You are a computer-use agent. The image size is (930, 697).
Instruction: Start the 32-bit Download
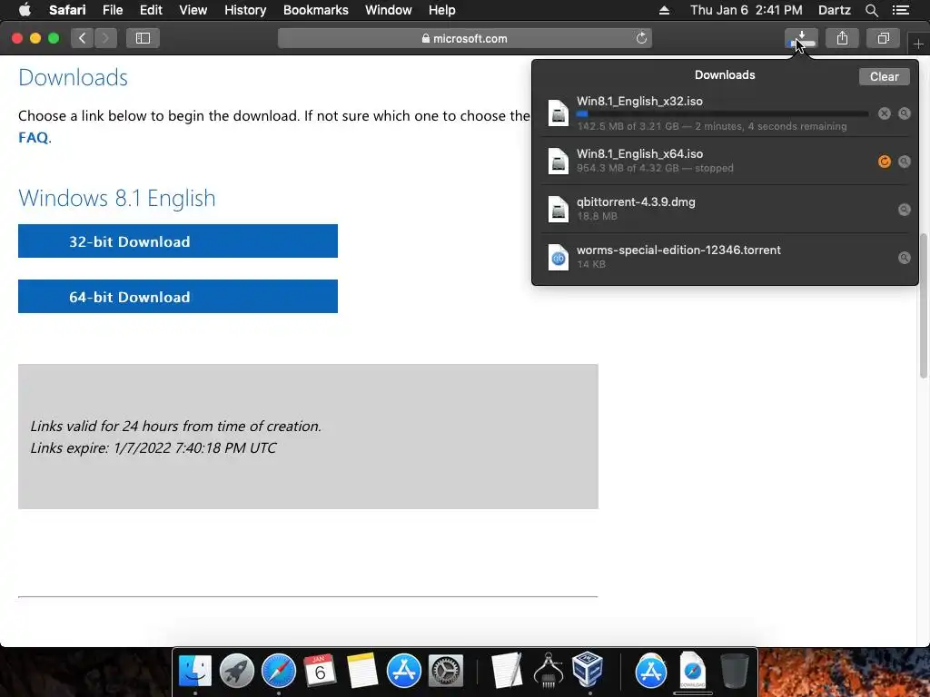178,241
